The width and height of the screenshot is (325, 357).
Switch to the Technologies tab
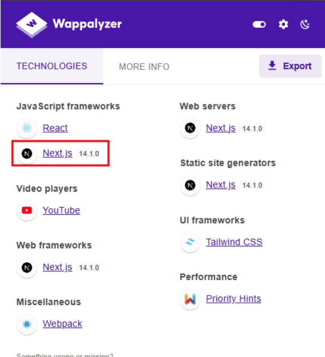click(x=52, y=66)
